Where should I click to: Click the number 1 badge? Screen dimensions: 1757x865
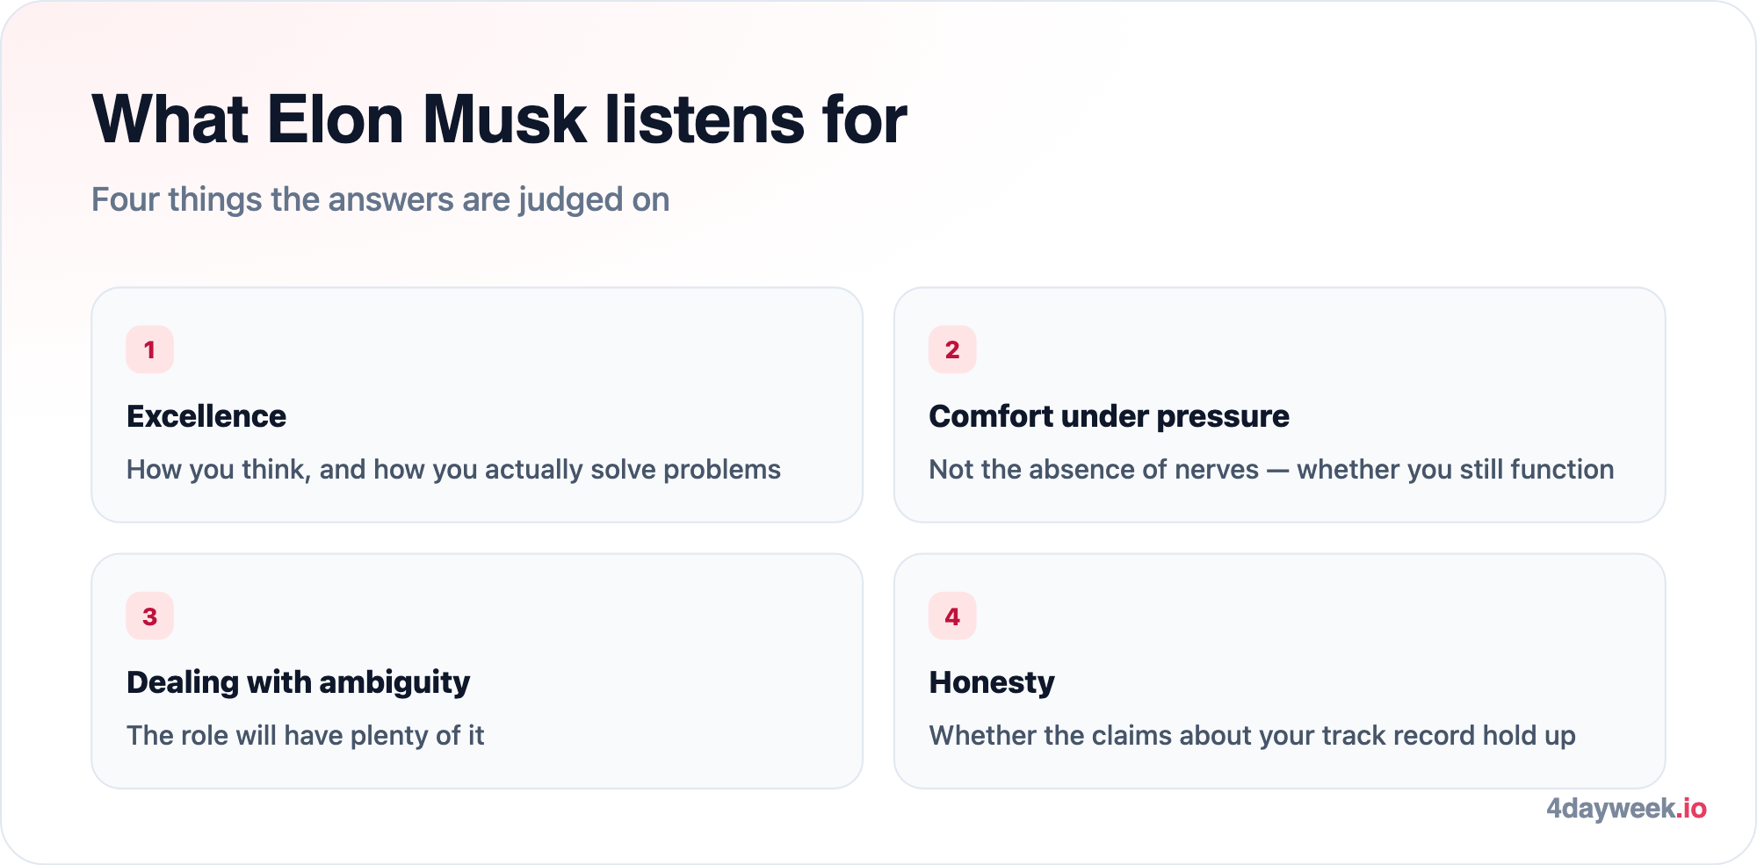[149, 350]
